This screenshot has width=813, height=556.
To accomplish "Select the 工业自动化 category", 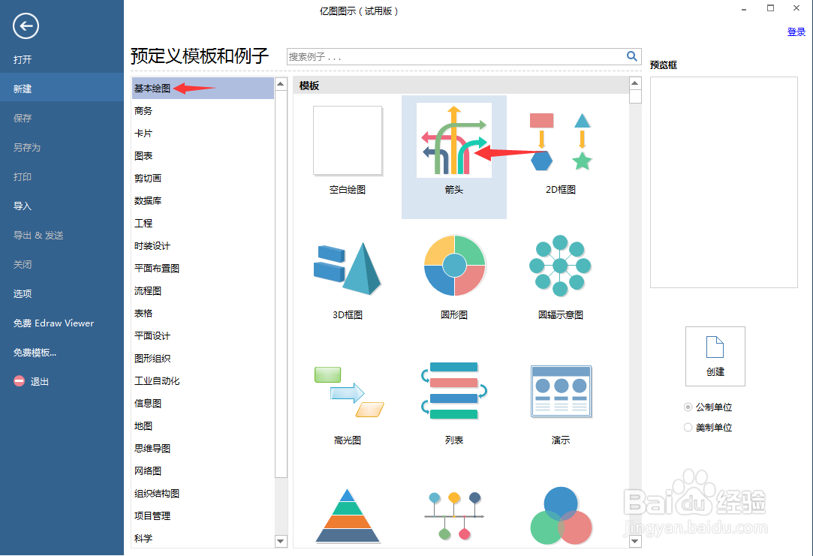I will 157,381.
